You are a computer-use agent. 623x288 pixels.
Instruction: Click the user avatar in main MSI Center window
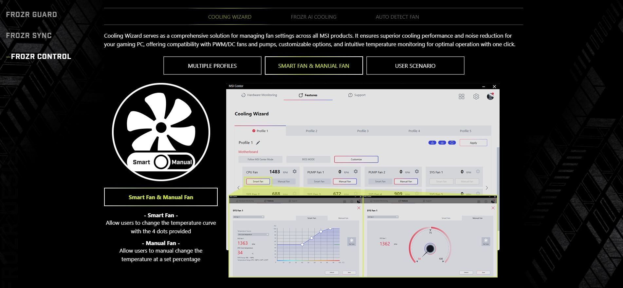pos(490,96)
